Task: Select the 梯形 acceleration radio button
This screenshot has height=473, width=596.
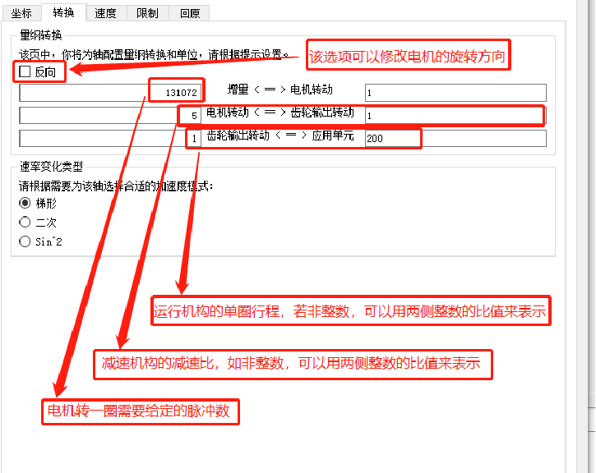Action: pyautogui.click(x=25, y=203)
